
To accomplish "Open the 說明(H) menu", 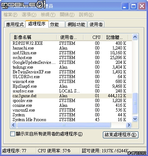I will 86,15.
